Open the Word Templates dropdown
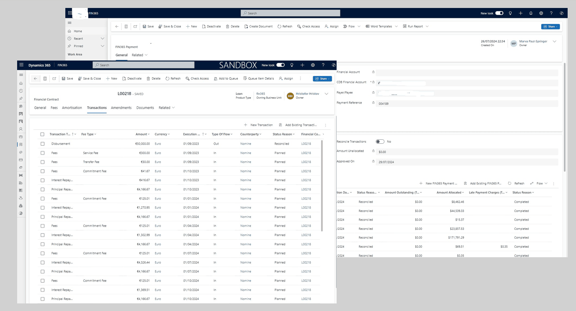This screenshot has width=576, height=311. tap(382, 26)
